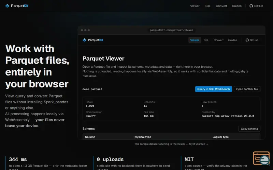
Task: Click the Column header in schema table
Action: coord(90,137)
